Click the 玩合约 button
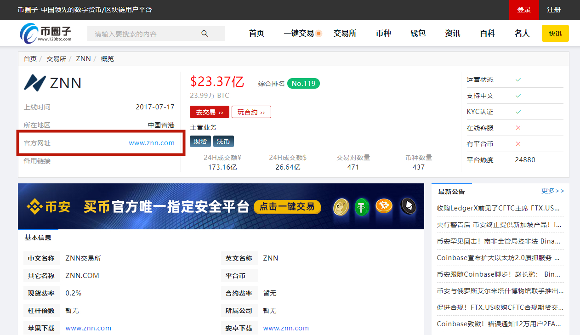Viewport: 580px width, 335px height. point(251,112)
